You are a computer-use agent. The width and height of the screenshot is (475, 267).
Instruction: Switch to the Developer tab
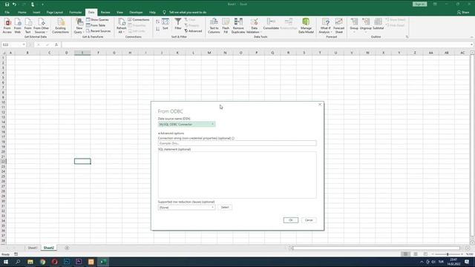136,13
